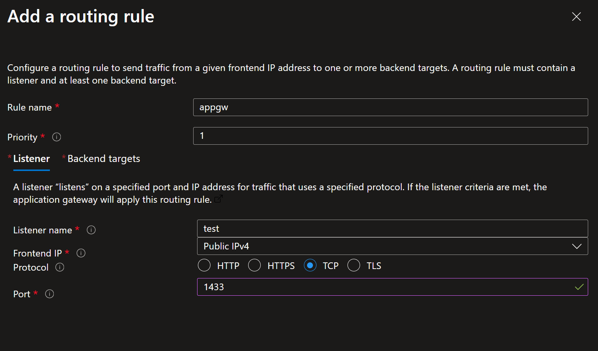View the Port info tooltip
This screenshot has width=598, height=351.
49,294
